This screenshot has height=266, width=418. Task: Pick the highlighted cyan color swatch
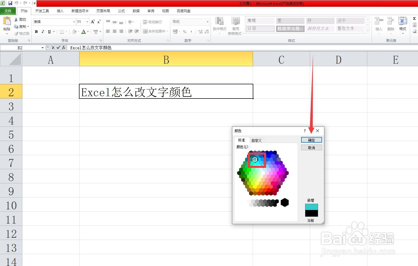click(x=255, y=159)
